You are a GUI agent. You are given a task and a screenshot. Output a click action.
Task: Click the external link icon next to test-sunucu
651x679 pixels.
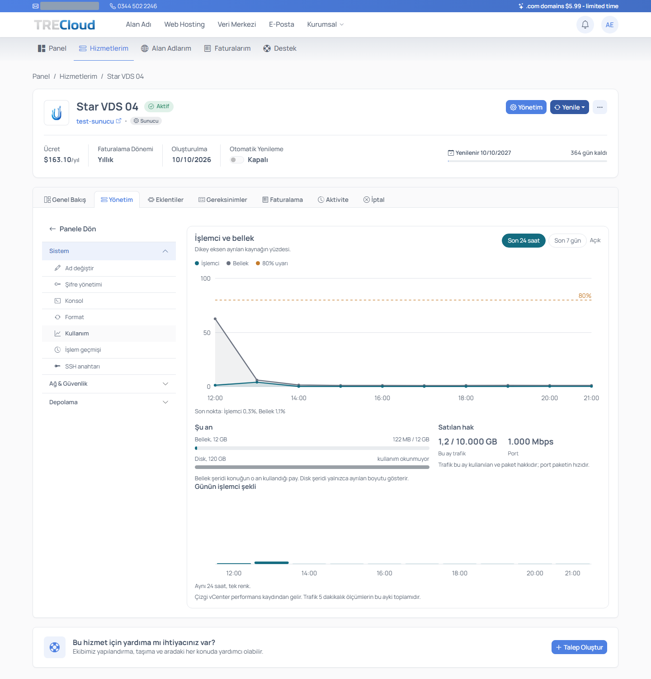(118, 121)
